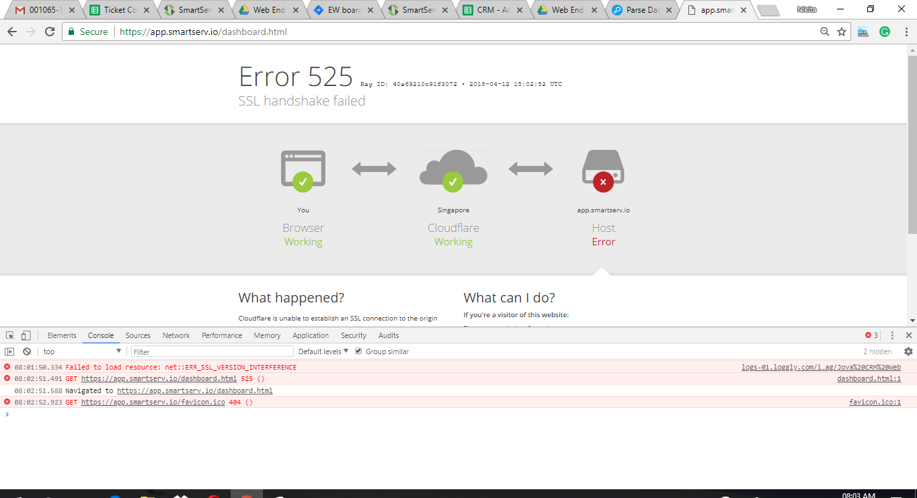Click the inspect element picker icon

(x=10, y=335)
